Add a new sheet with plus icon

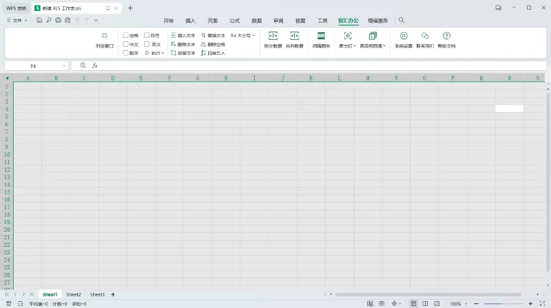click(x=113, y=294)
